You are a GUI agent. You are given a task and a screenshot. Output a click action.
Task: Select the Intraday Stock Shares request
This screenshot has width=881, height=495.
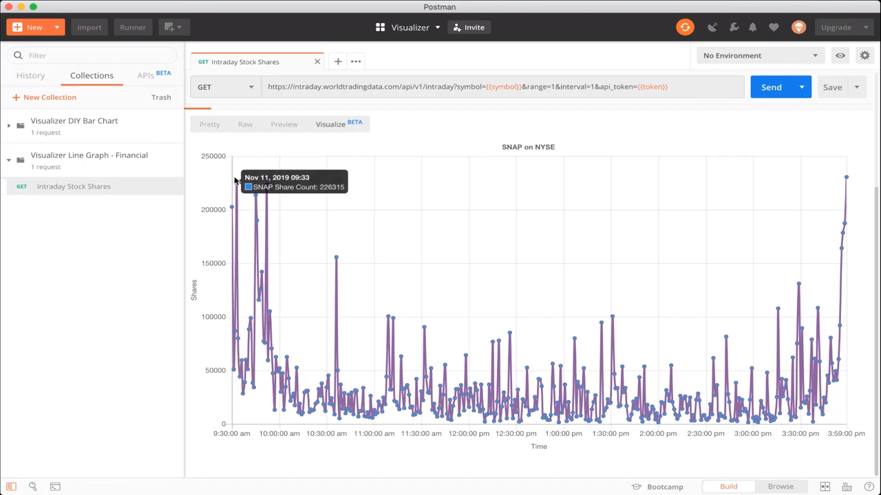(92, 186)
